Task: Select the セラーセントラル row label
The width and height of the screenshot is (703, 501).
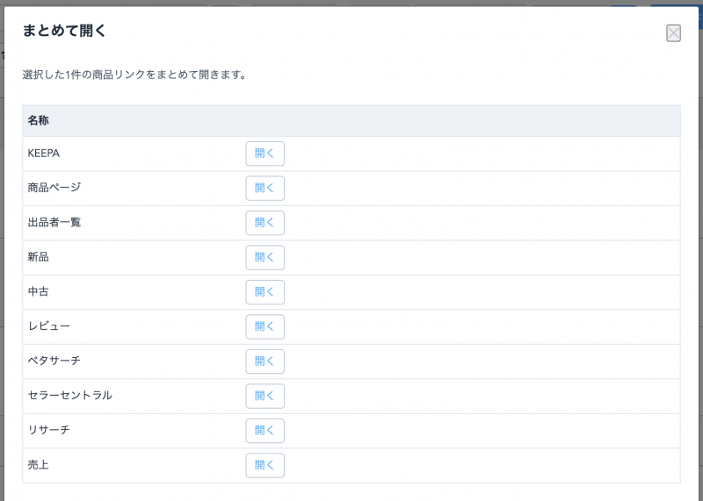Action: 70,396
